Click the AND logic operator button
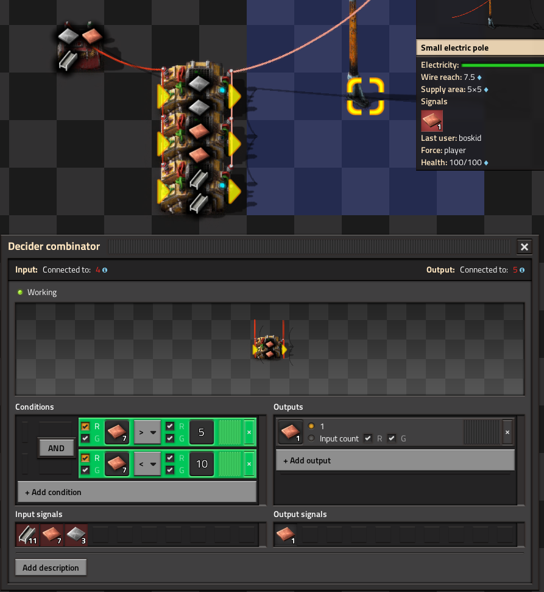This screenshot has height=592, width=544. click(x=56, y=448)
